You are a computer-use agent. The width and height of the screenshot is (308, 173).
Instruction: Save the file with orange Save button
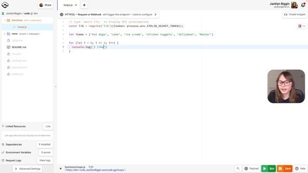(x=284, y=169)
